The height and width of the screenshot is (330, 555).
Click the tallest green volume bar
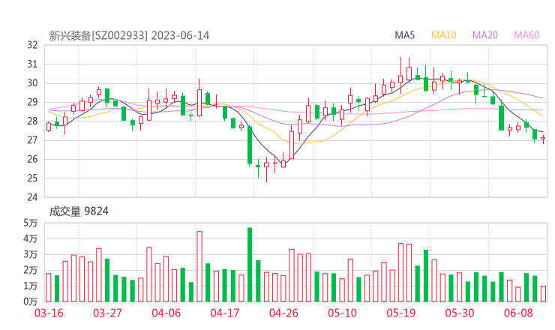[x=250, y=265]
